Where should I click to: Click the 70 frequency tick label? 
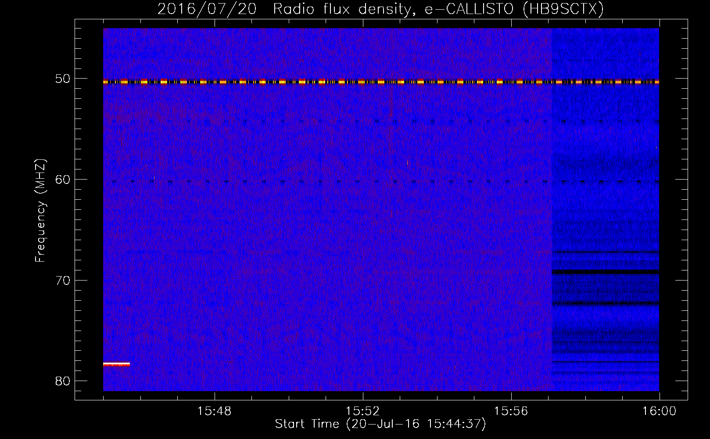click(63, 280)
